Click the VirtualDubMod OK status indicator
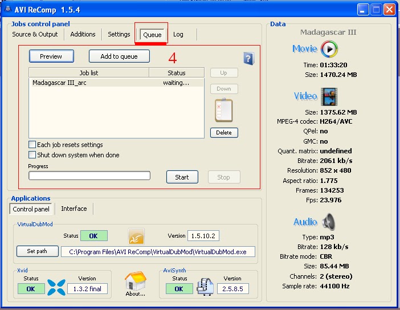 94,236
